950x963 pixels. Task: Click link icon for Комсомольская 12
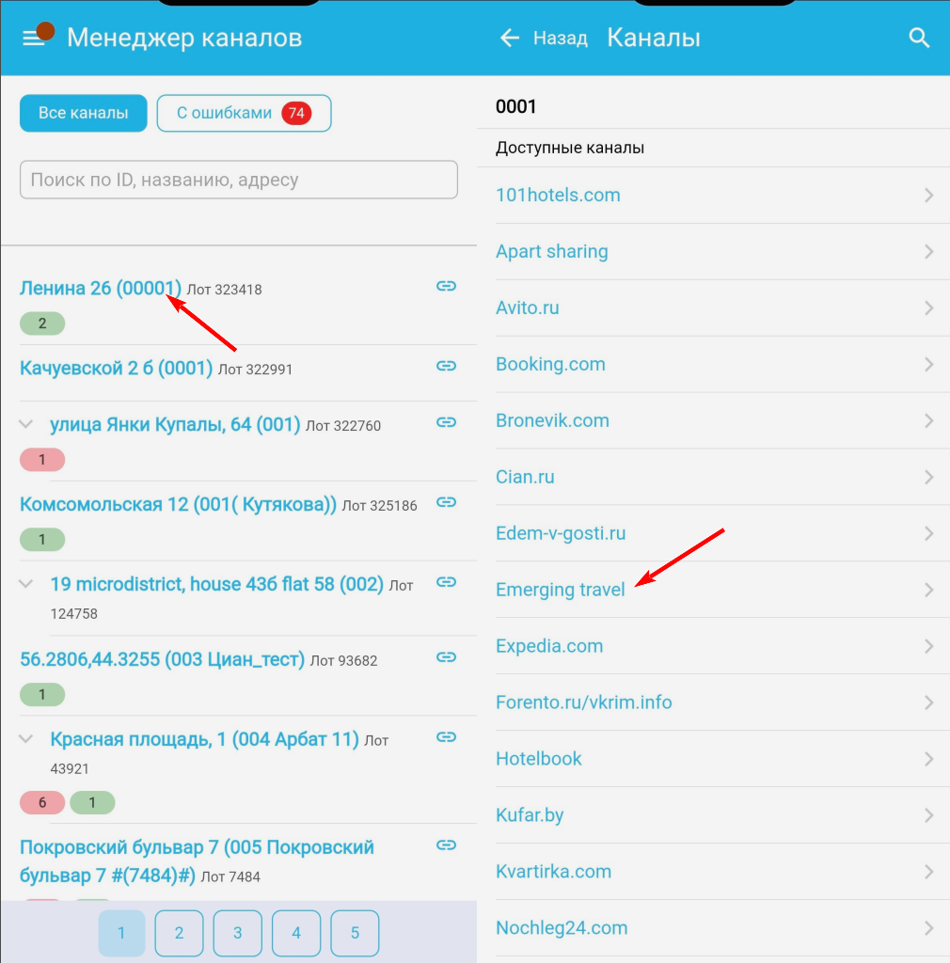tap(447, 502)
